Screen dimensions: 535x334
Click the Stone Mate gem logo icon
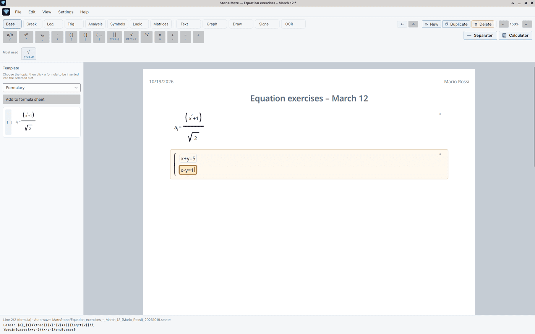point(6,12)
